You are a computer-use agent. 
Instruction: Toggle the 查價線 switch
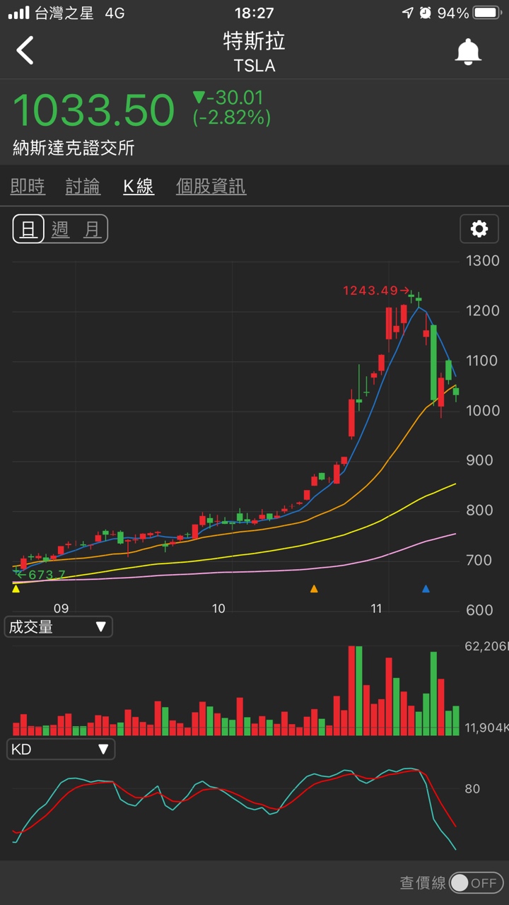[476, 882]
